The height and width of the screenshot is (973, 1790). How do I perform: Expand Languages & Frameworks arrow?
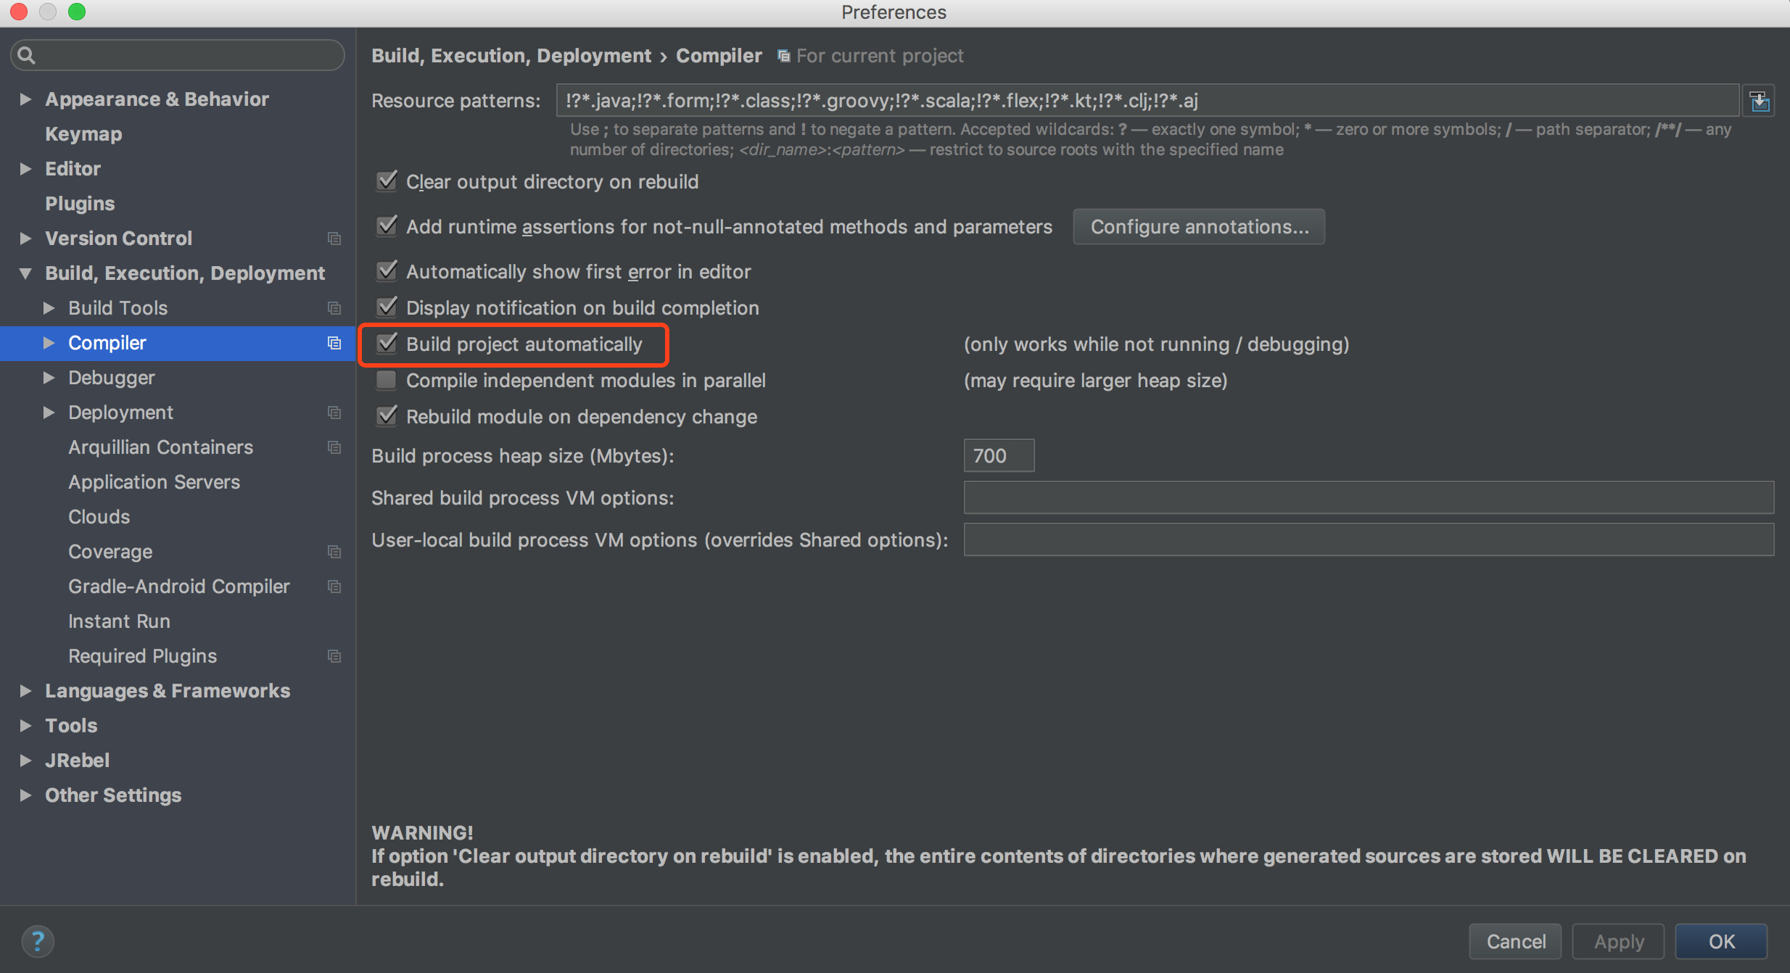pos(25,690)
